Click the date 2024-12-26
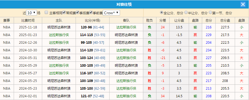Image resolution: width=249 pixels, height=100 pixels. point(28,42)
